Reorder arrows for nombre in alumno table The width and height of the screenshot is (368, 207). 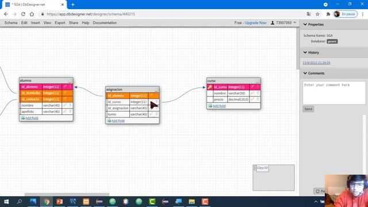(70, 105)
